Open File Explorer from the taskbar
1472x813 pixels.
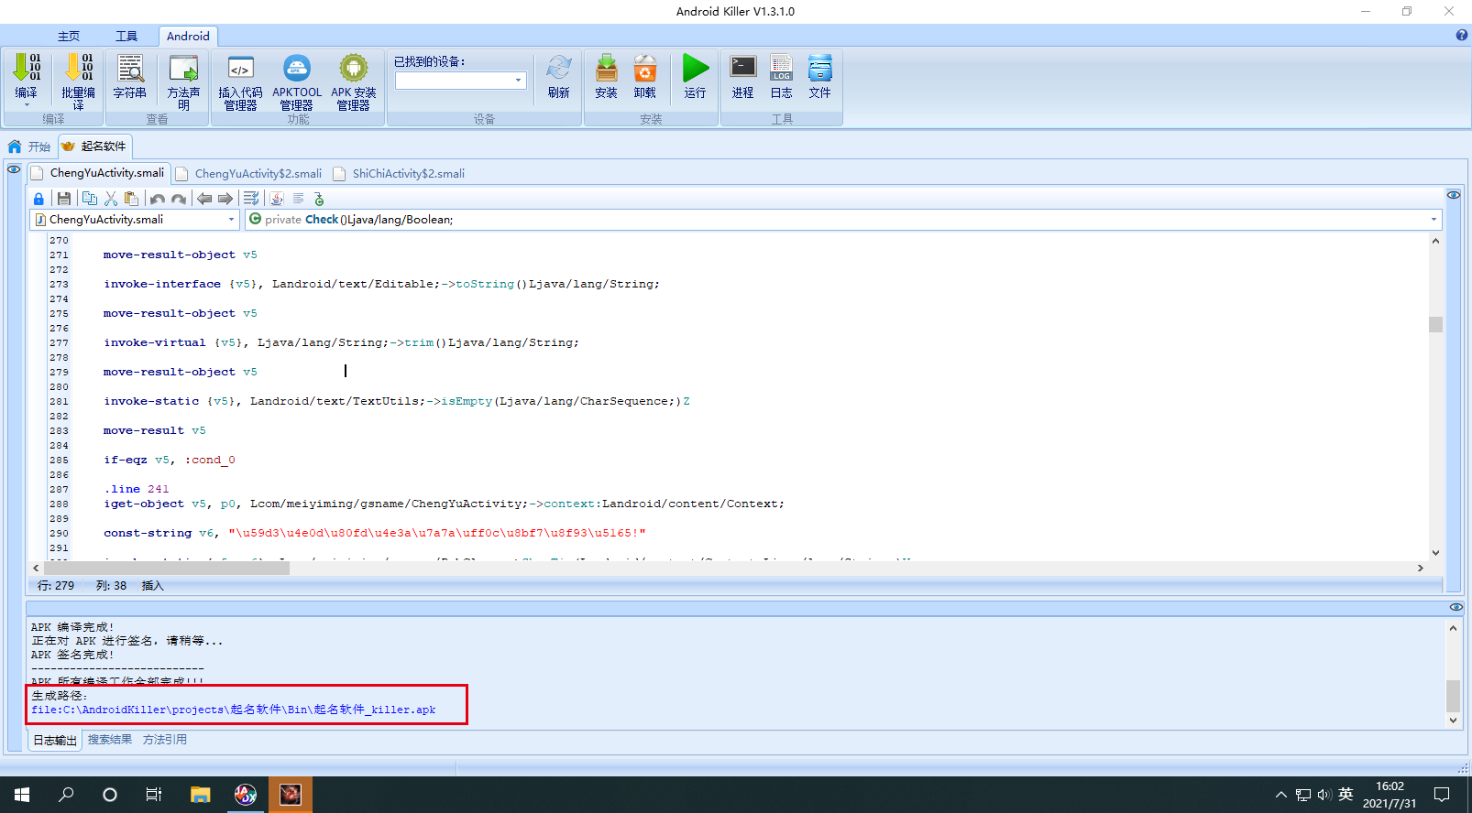[200, 795]
